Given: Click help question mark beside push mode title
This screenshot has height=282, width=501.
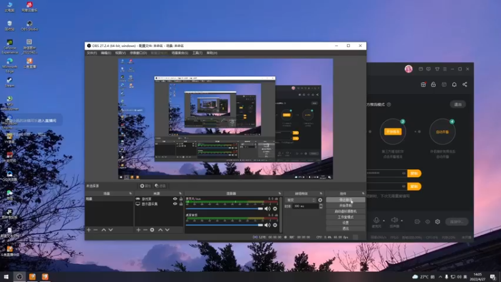Looking at the screenshot, I should click(389, 105).
